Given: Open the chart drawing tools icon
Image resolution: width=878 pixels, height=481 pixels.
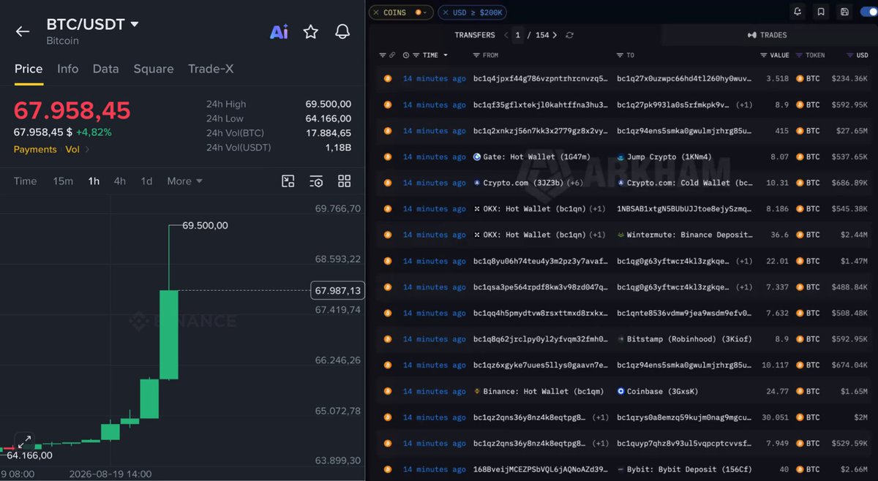Looking at the screenshot, I should click(288, 181).
